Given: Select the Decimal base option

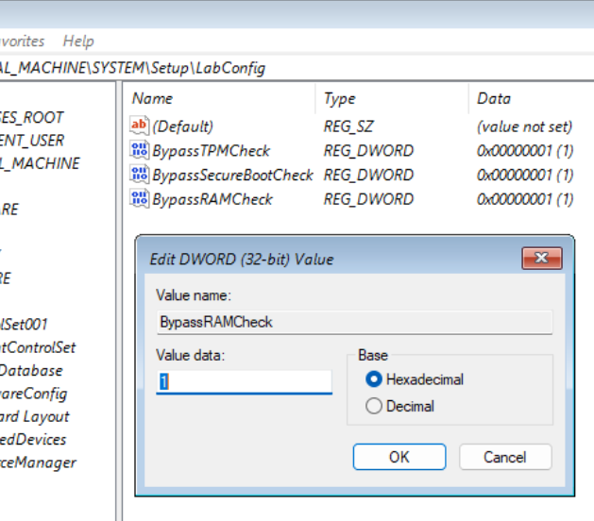Looking at the screenshot, I should 374,407.
